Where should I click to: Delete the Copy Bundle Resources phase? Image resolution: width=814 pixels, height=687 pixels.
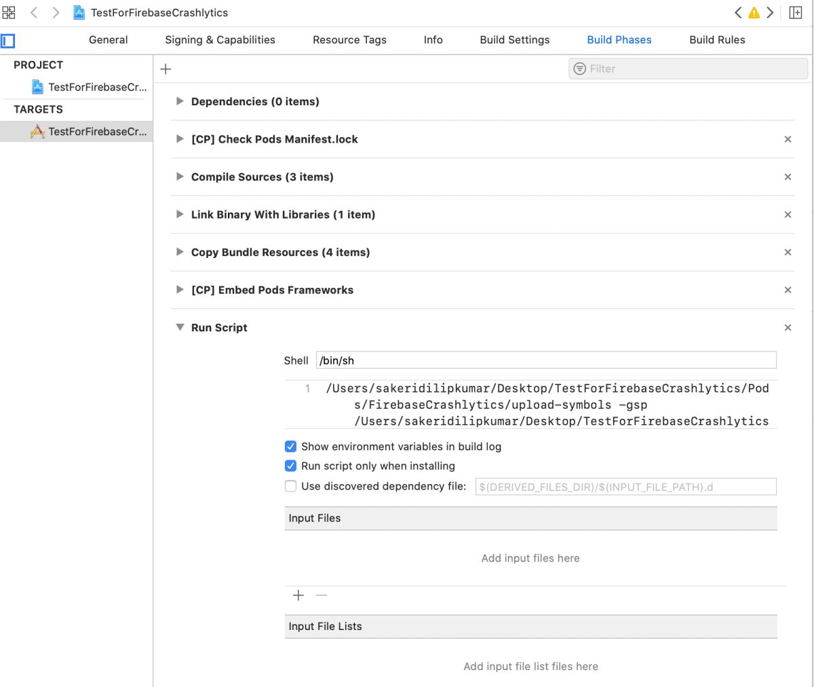[788, 252]
